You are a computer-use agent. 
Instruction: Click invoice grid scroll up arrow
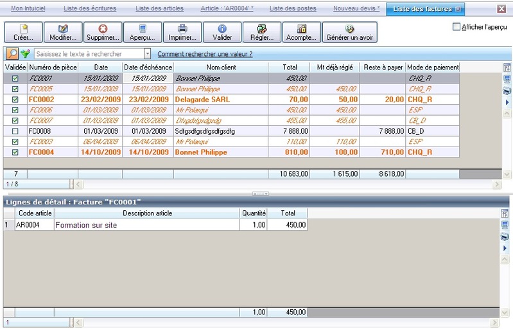(x=507, y=114)
